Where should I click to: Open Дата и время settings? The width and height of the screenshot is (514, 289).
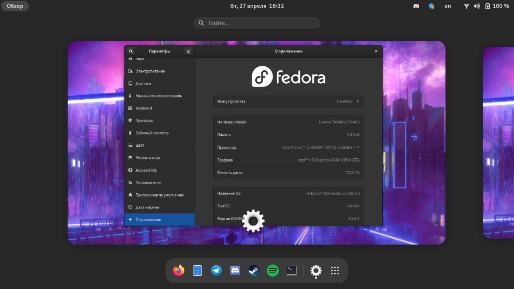159,207
